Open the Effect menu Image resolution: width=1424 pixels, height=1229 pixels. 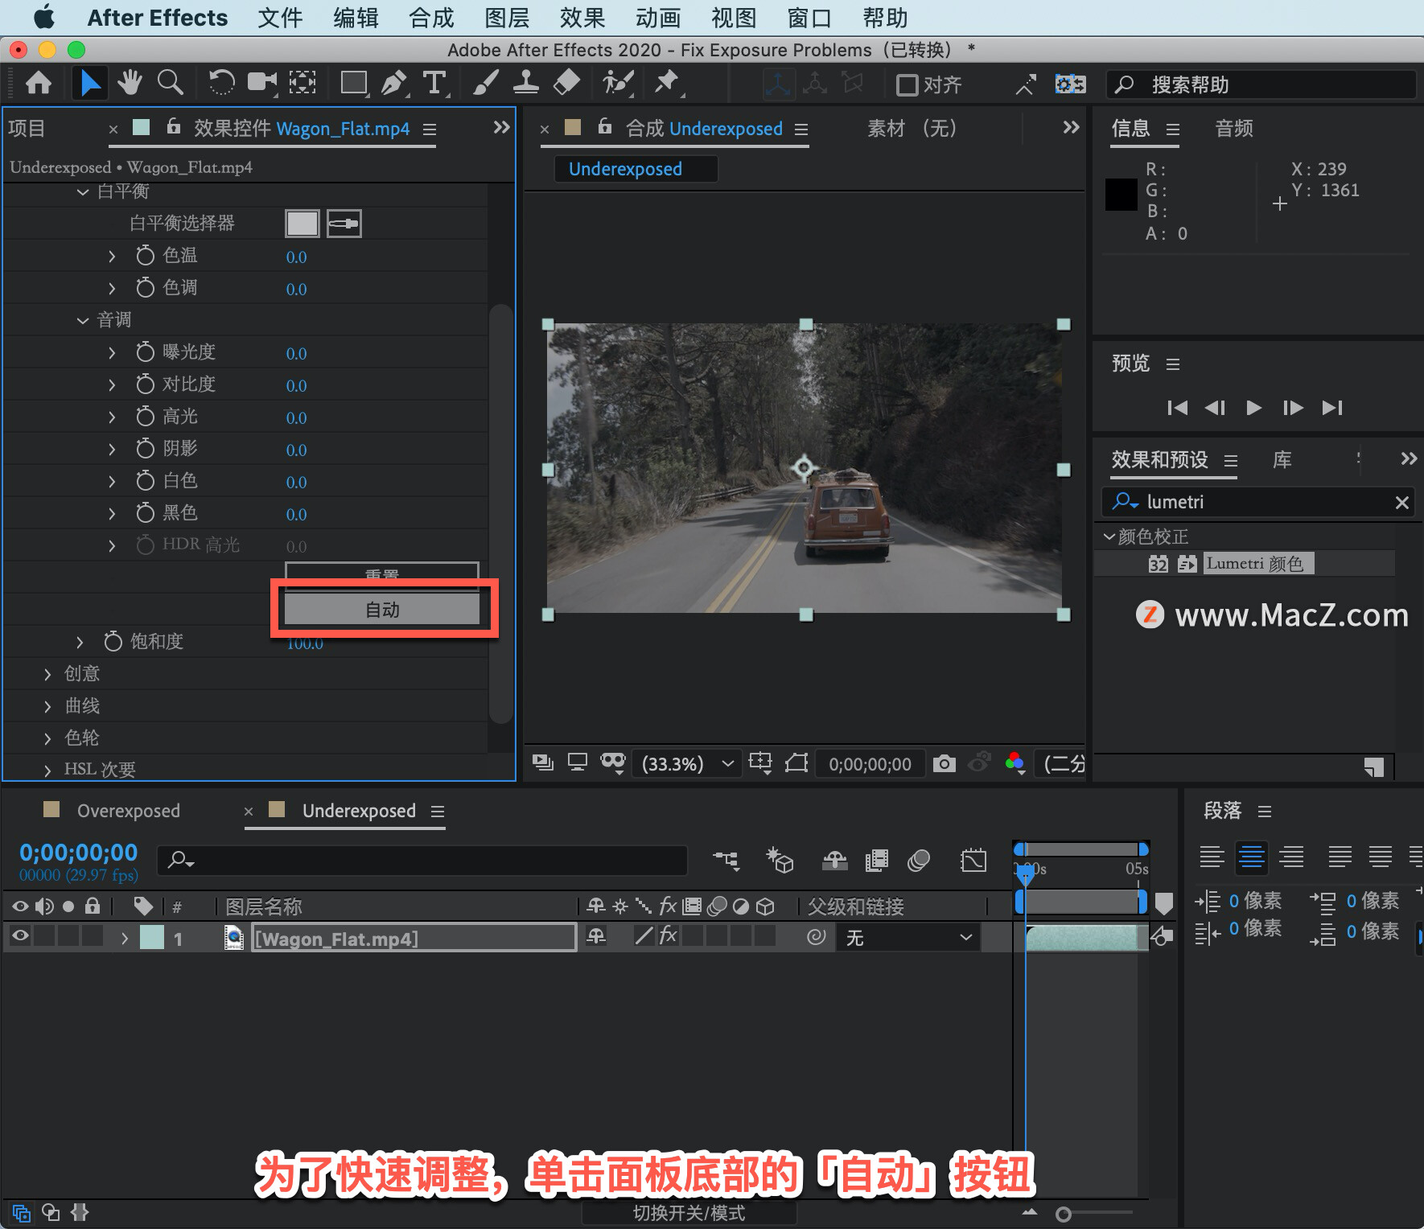pos(582,18)
